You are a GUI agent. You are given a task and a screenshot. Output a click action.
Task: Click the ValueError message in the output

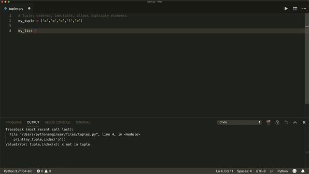pyautogui.click(x=48, y=145)
